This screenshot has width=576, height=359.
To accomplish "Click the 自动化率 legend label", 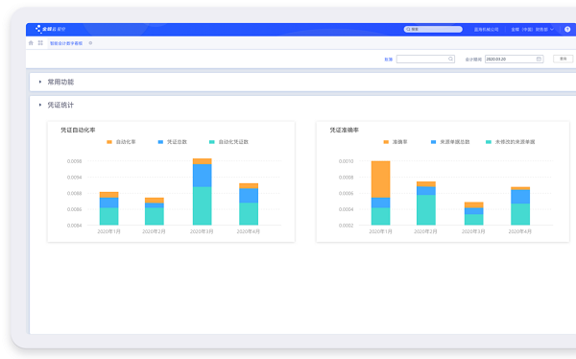I will (x=126, y=142).
